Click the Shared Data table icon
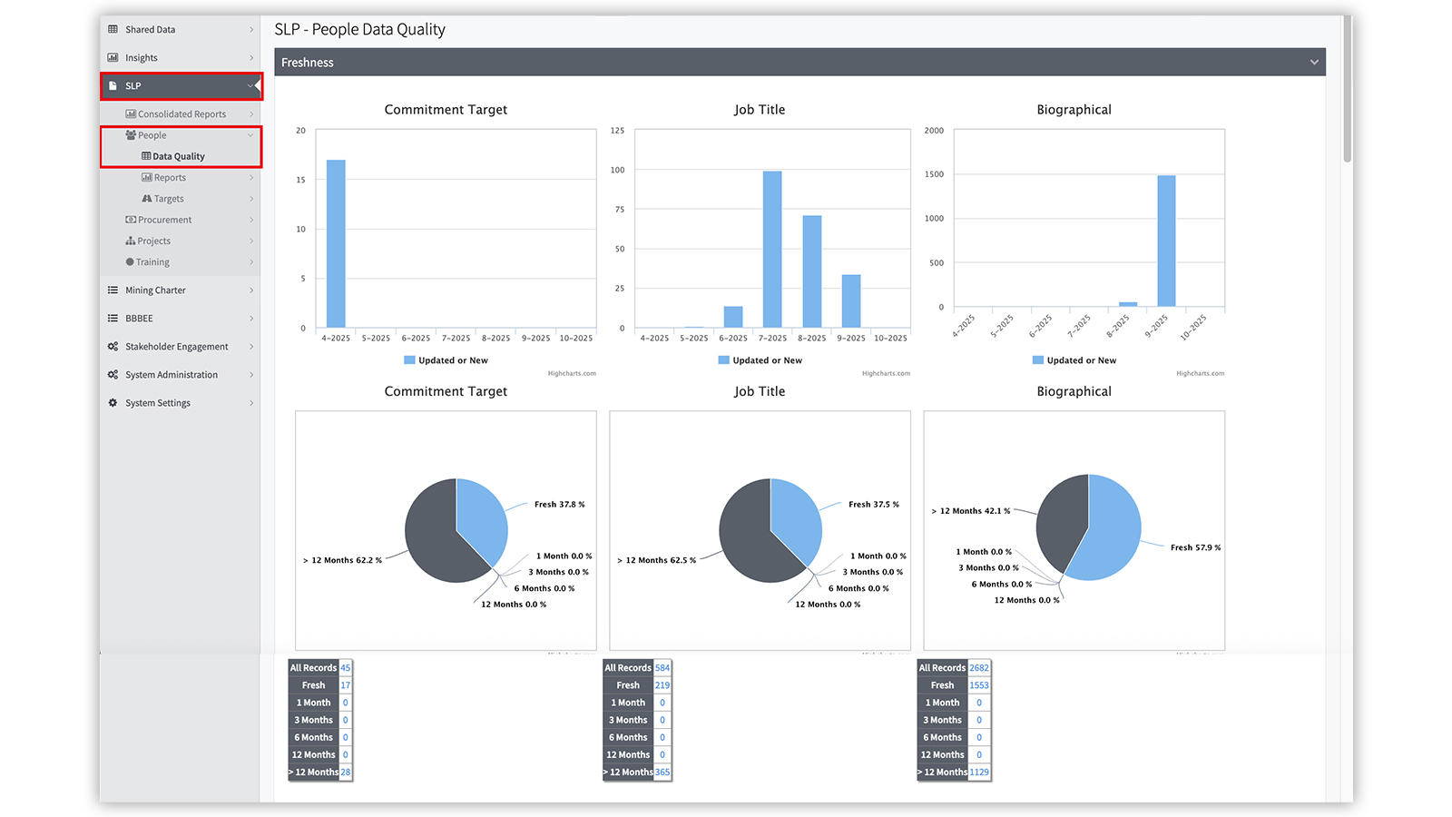 pos(113,29)
